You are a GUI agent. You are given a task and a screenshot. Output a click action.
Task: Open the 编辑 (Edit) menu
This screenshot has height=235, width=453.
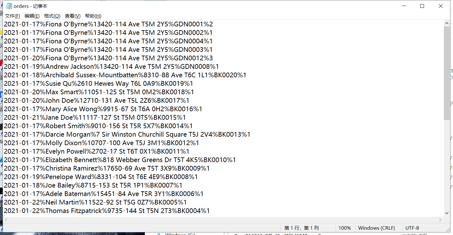[32, 16]
